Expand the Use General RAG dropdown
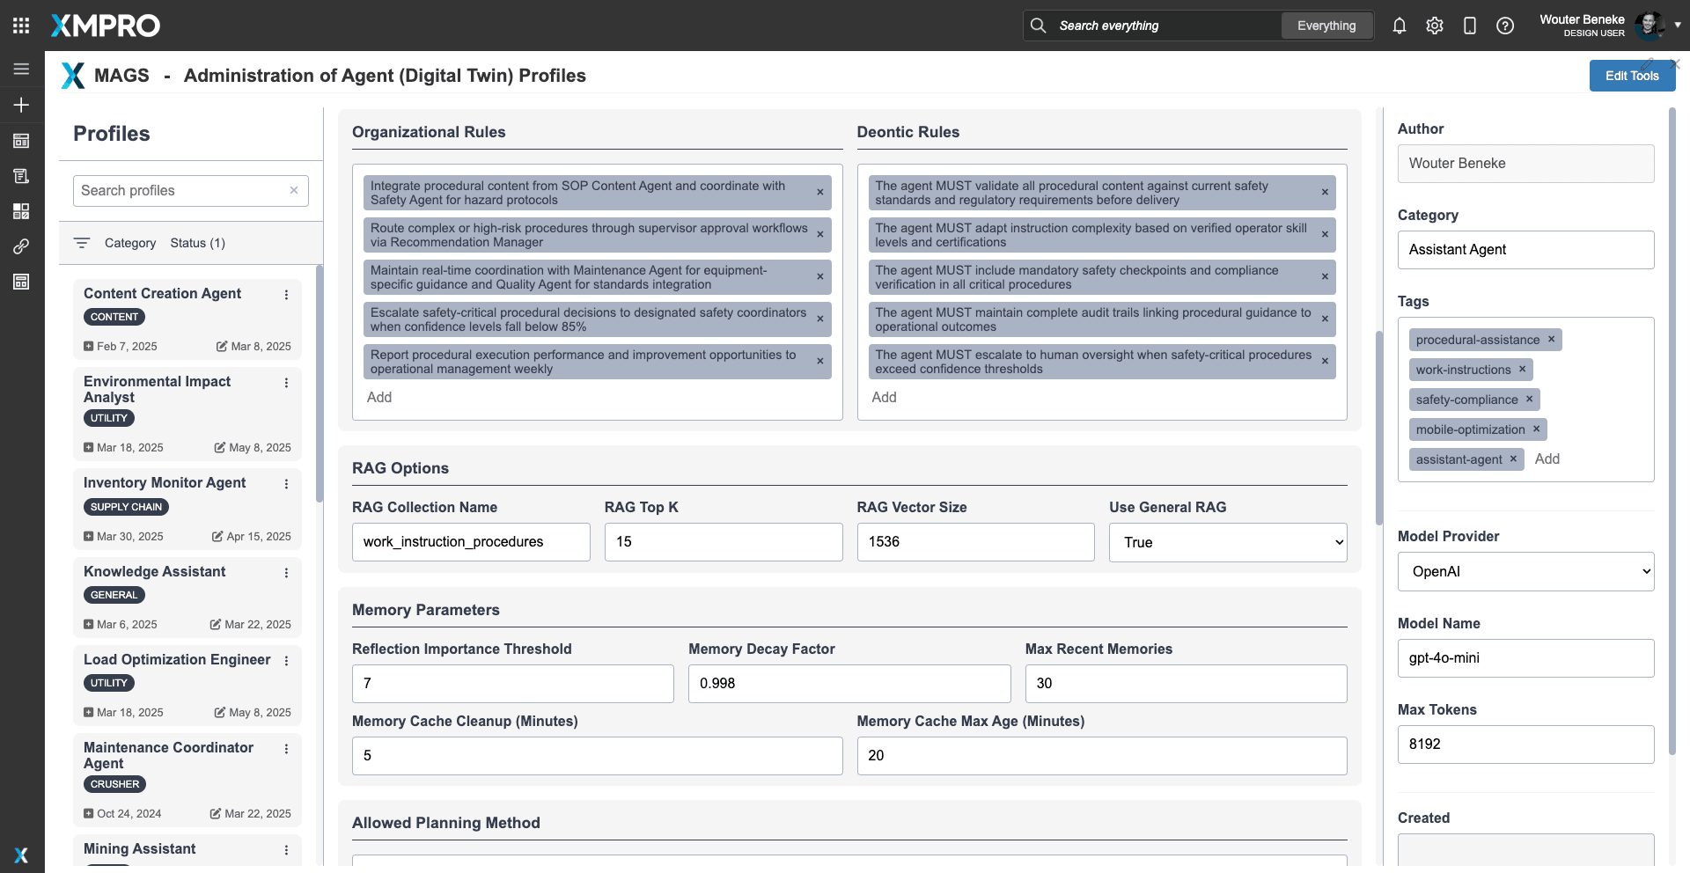Image resolution: width=1690 pixels, height=873 pixels. 1227,542
